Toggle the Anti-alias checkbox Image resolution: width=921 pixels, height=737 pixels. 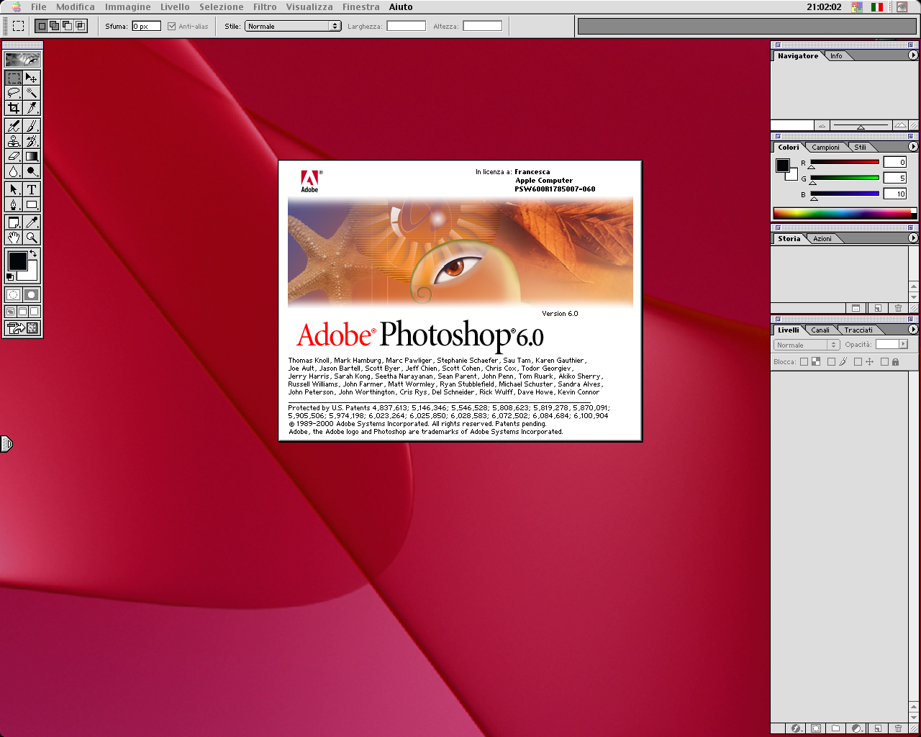[x=171, y=26]
